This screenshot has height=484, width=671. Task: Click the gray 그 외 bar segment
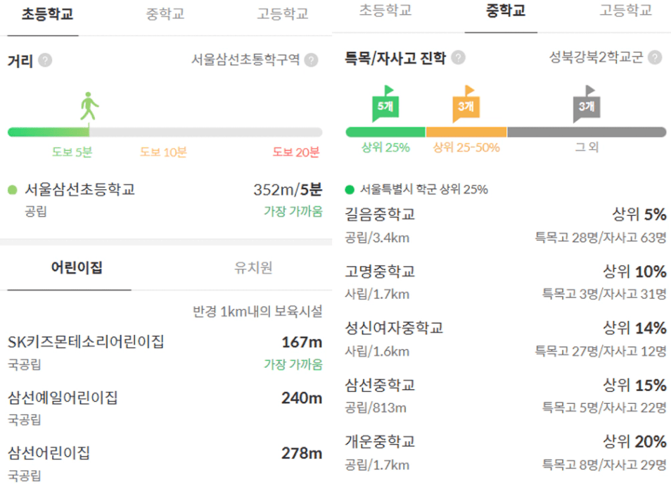(586, 132)
